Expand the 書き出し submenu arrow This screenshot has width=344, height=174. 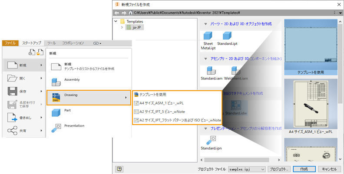(41, 118)
